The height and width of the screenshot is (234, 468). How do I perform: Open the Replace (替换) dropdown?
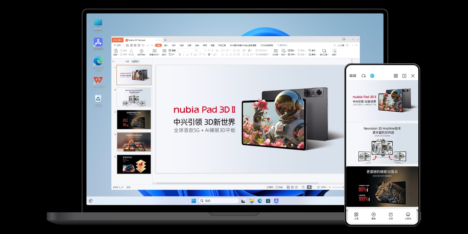[x=312, y=54]
